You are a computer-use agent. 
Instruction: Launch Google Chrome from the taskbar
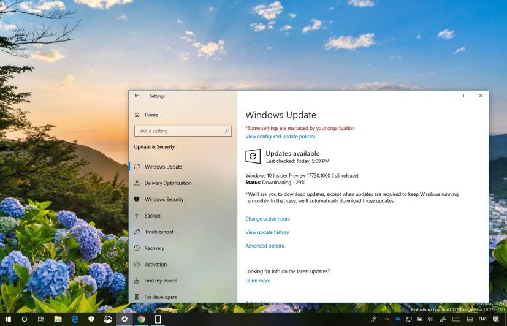[141, 319]
